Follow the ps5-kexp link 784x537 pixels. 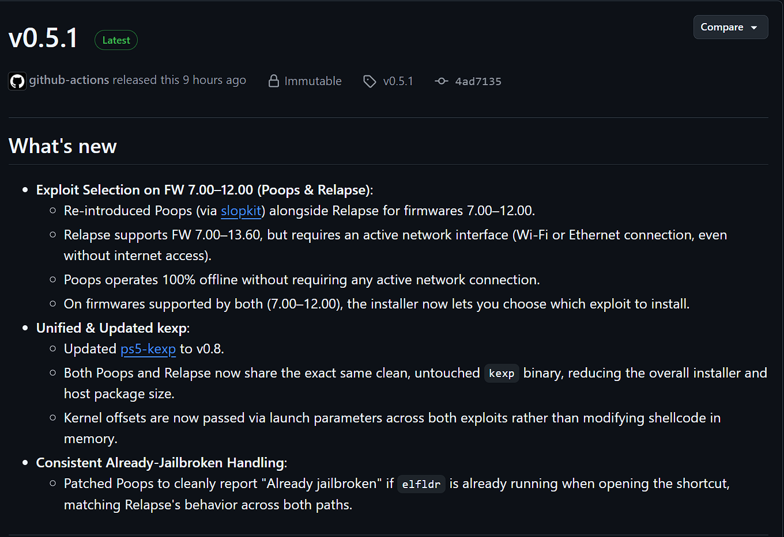(148, 349)
